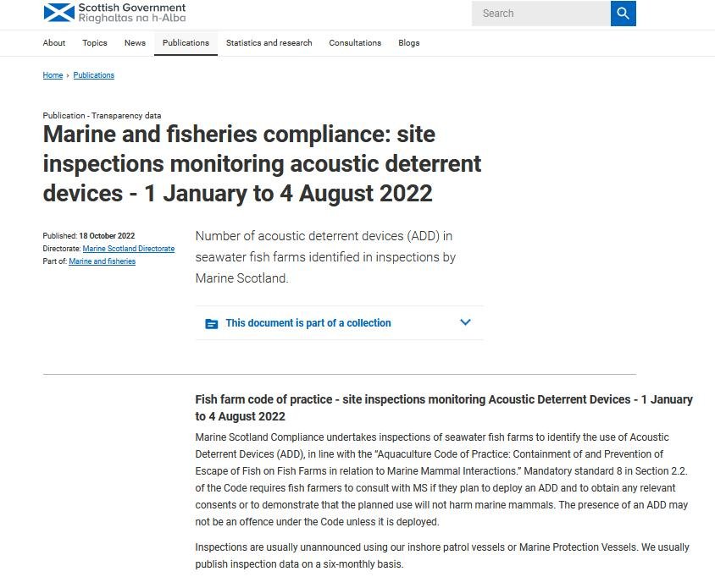Switch to the Publications navigation tab

pyautogui.click(x=186, y=42)
